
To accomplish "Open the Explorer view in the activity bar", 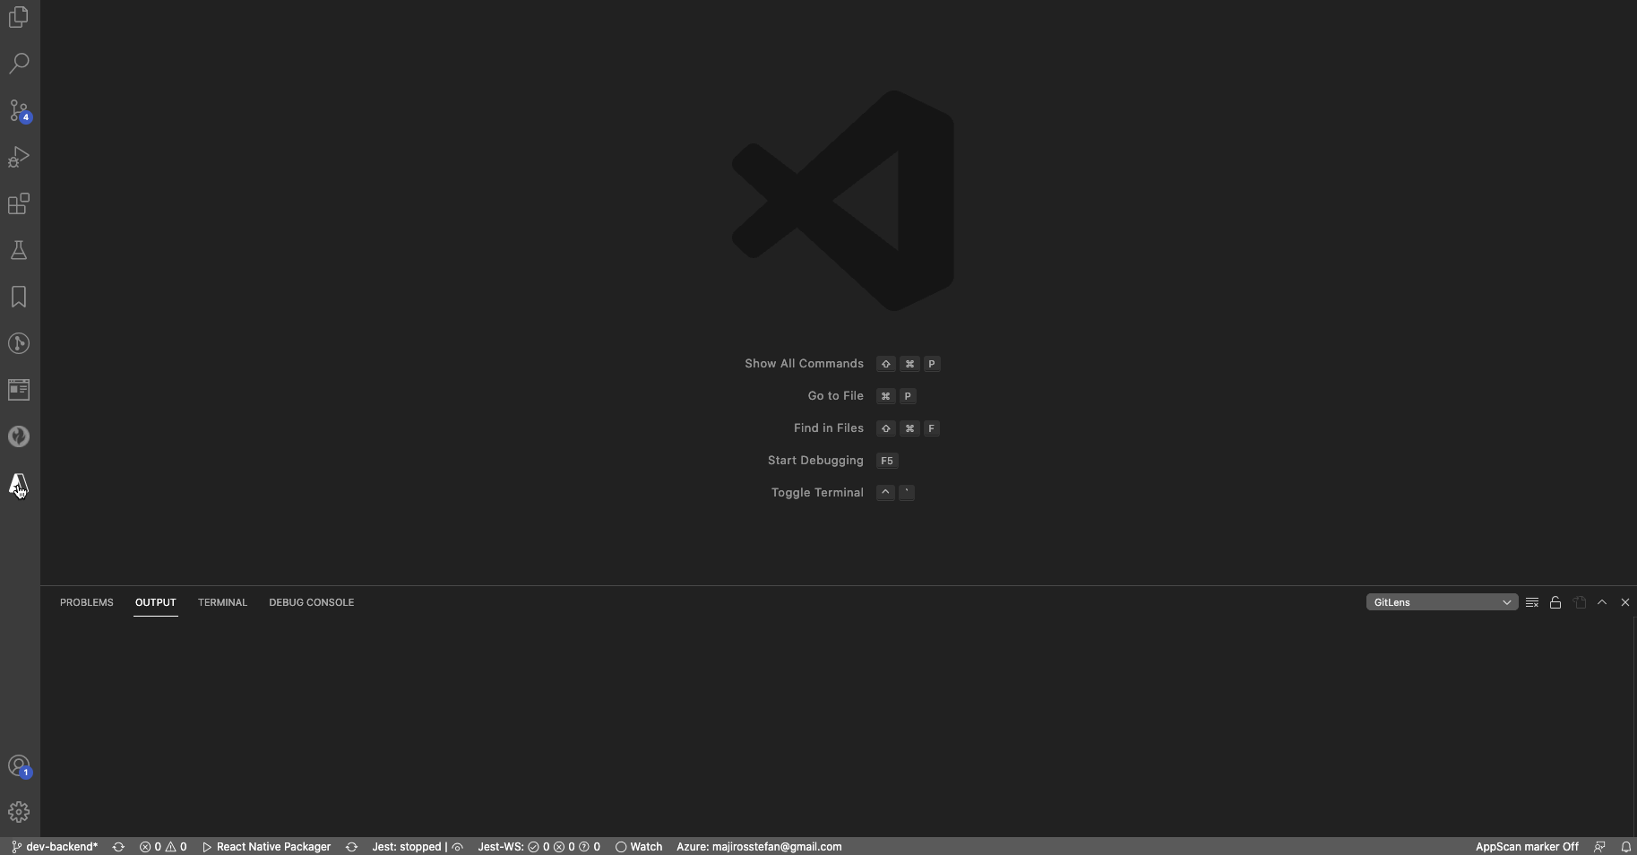I will [19, 17].
